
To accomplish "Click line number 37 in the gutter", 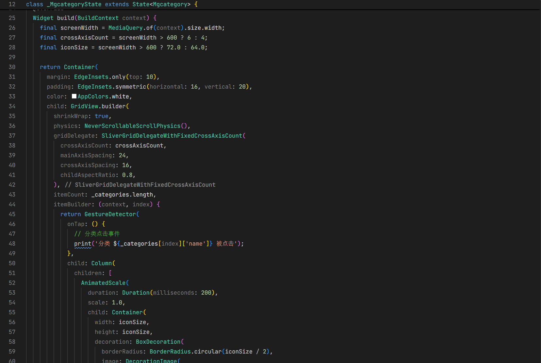I will [12, 136].
